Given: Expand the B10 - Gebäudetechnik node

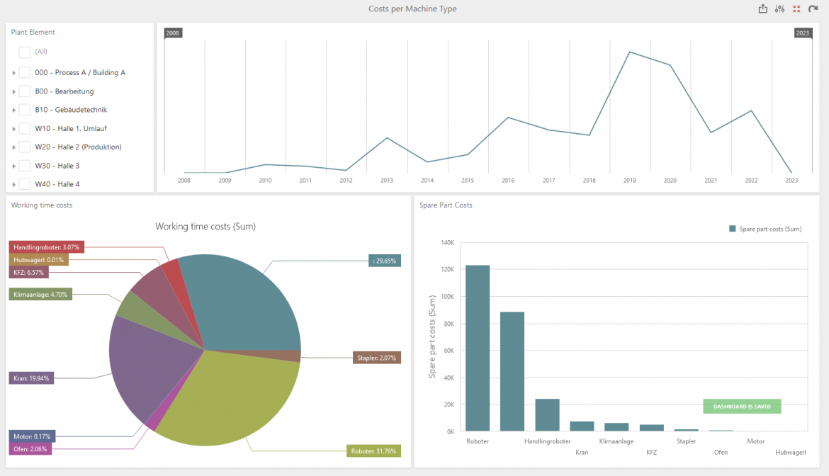Looking at the screenshot, I should click(x=13, y=109).
